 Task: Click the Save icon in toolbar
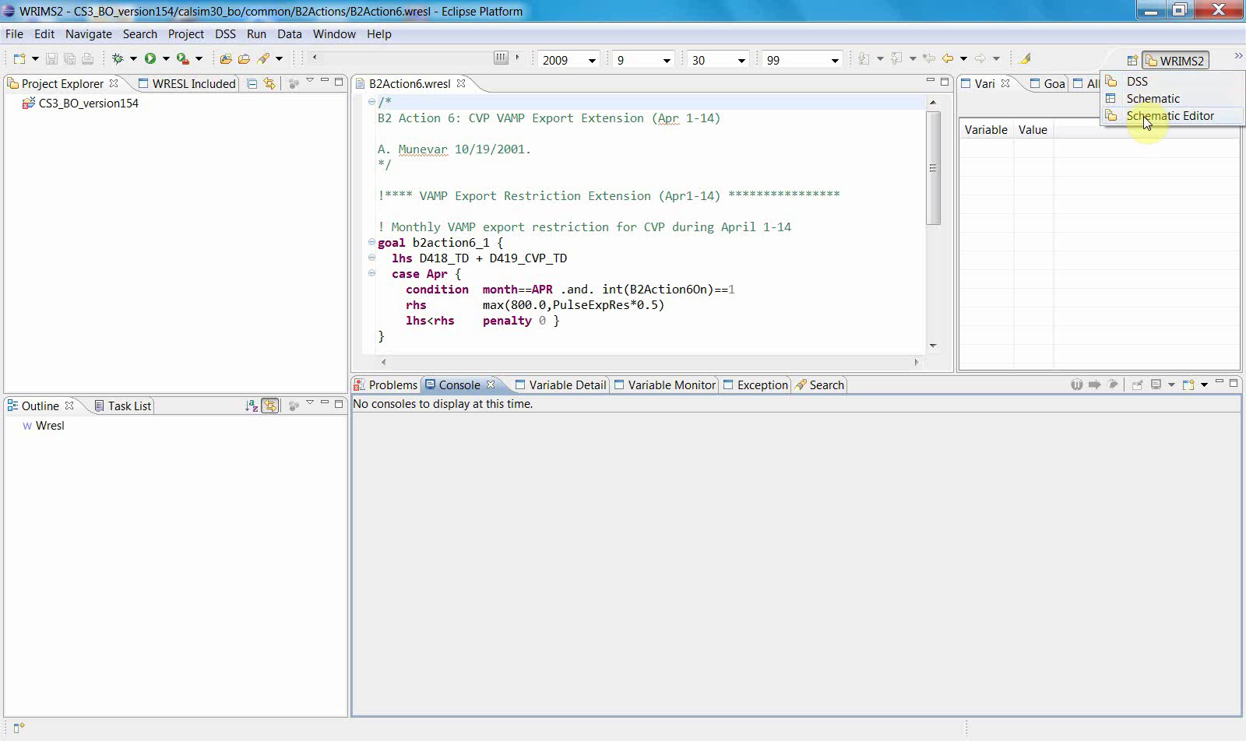pos(51,59)
